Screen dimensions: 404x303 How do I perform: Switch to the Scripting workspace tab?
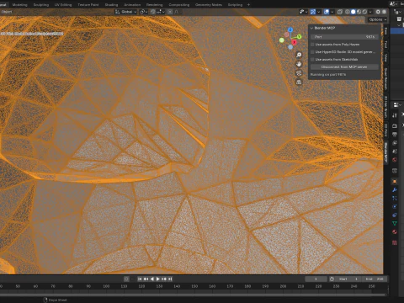(235, 5)
